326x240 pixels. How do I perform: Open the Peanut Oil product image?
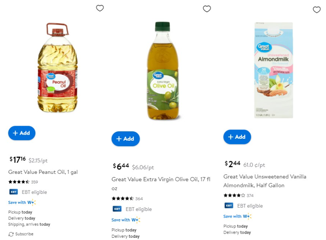tap(58, 67)
